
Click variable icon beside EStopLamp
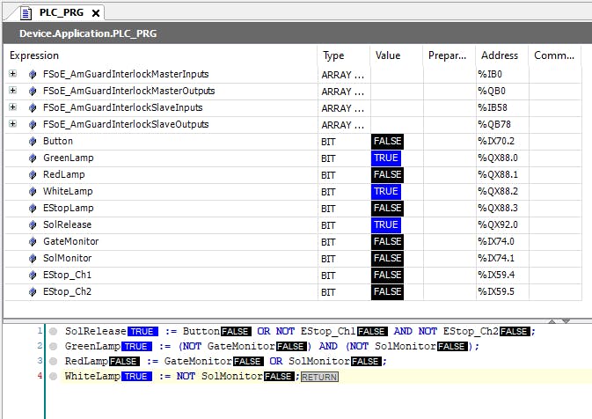coord(33,208)
